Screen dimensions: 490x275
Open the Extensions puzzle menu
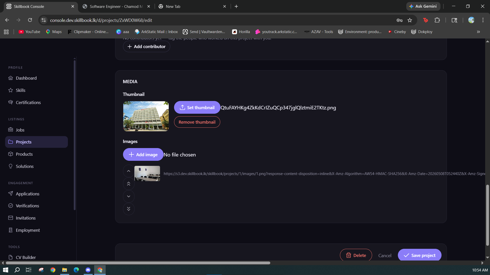tap(437, 20)
